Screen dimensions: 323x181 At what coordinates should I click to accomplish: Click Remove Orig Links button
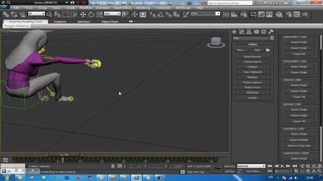299,146
